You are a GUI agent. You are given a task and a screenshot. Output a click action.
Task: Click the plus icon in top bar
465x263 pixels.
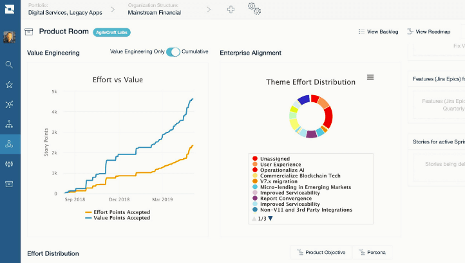pos(231,9)
